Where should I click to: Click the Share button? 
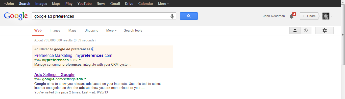click(309, 16)
